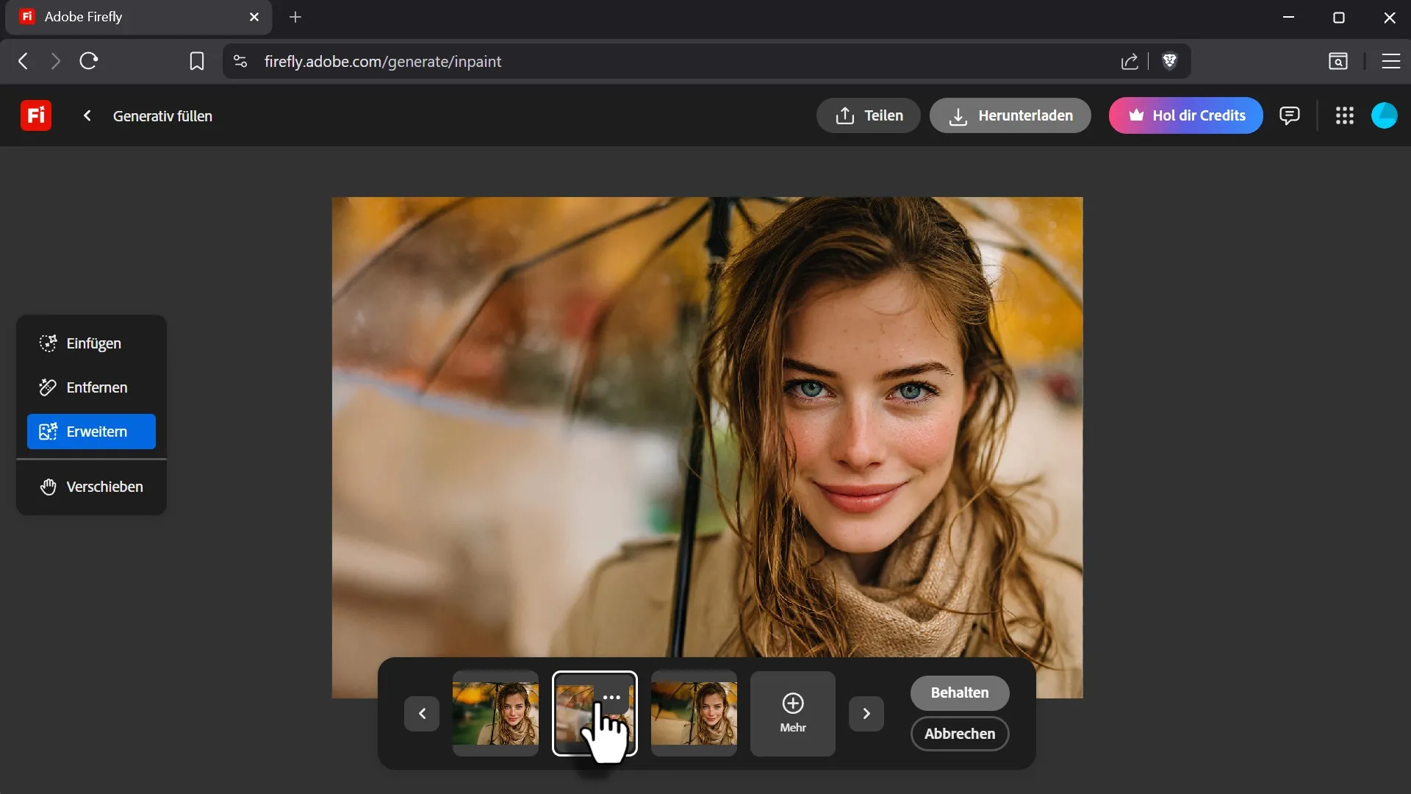The height and width of the screenshot is (794, 1411).
Task: Open the feedback chat icon
Action: coord(1289,115)
